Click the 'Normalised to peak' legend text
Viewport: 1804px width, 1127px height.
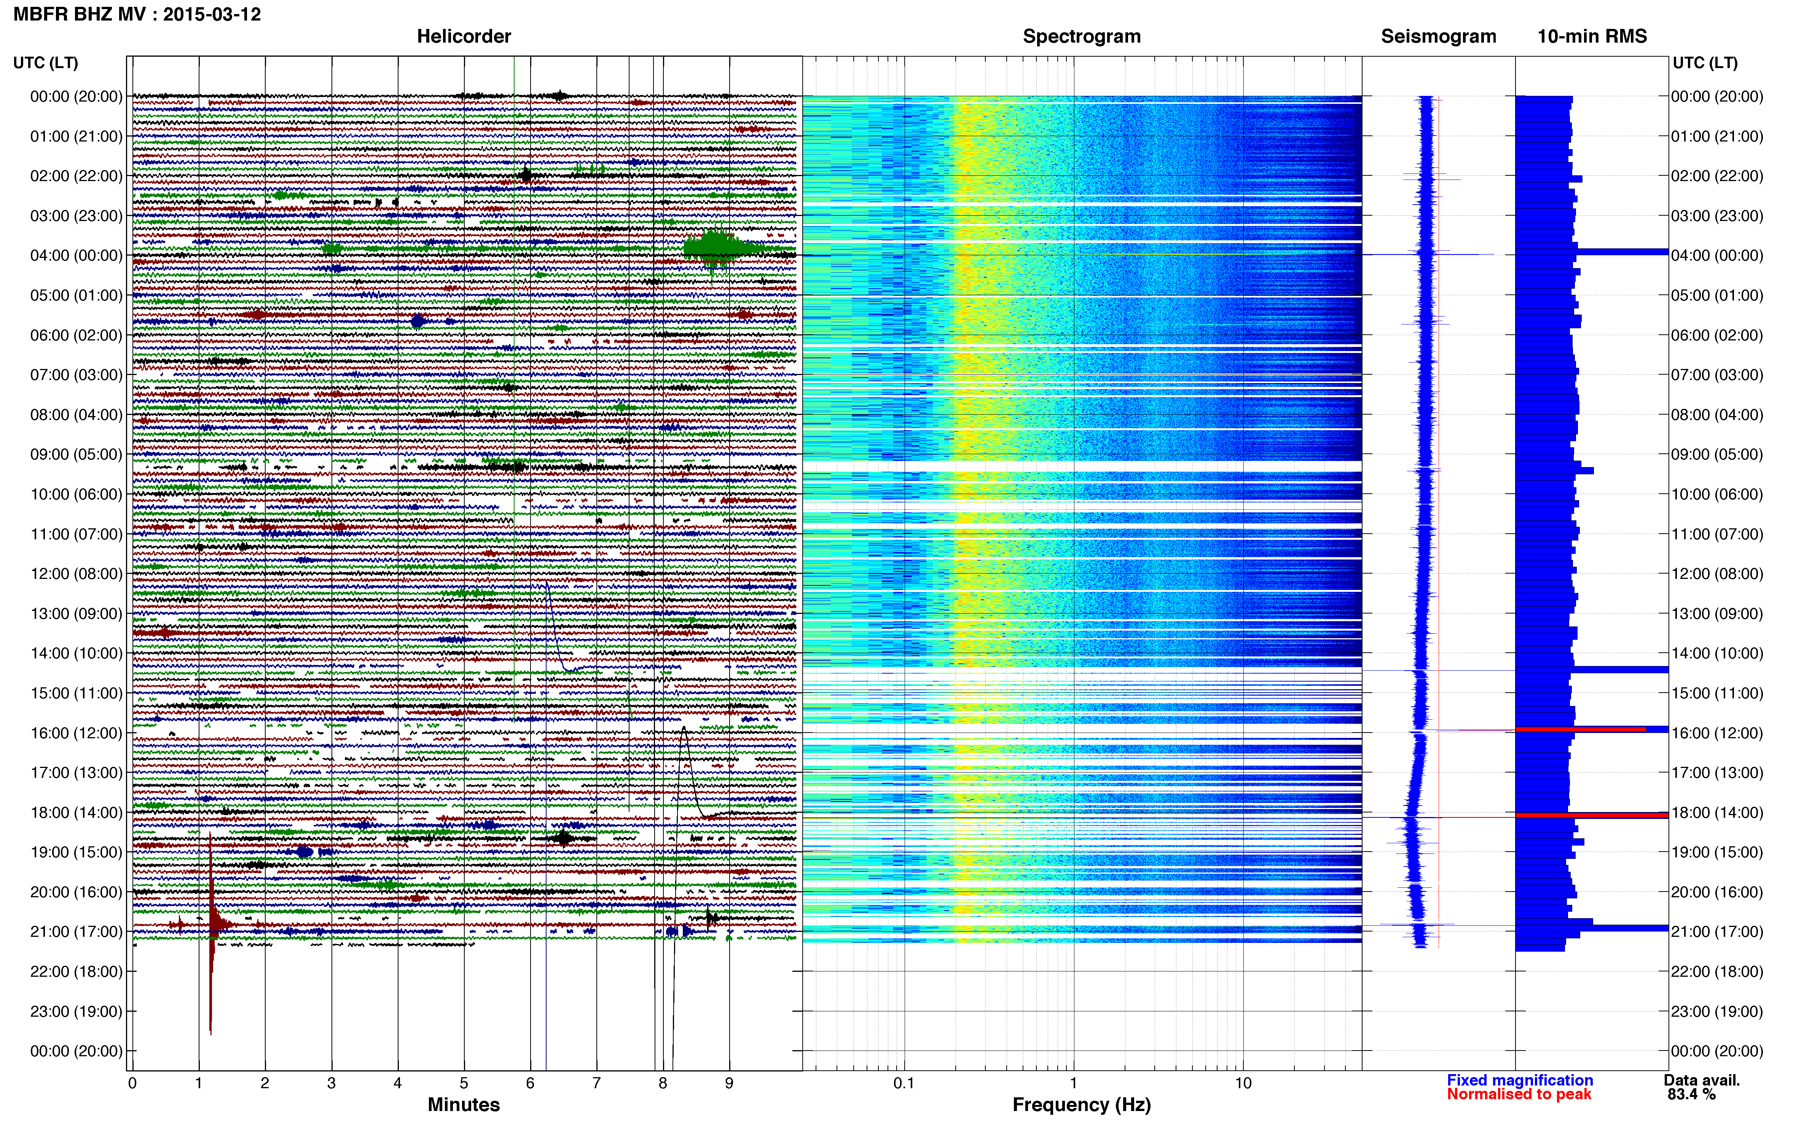point(1519,1094)
